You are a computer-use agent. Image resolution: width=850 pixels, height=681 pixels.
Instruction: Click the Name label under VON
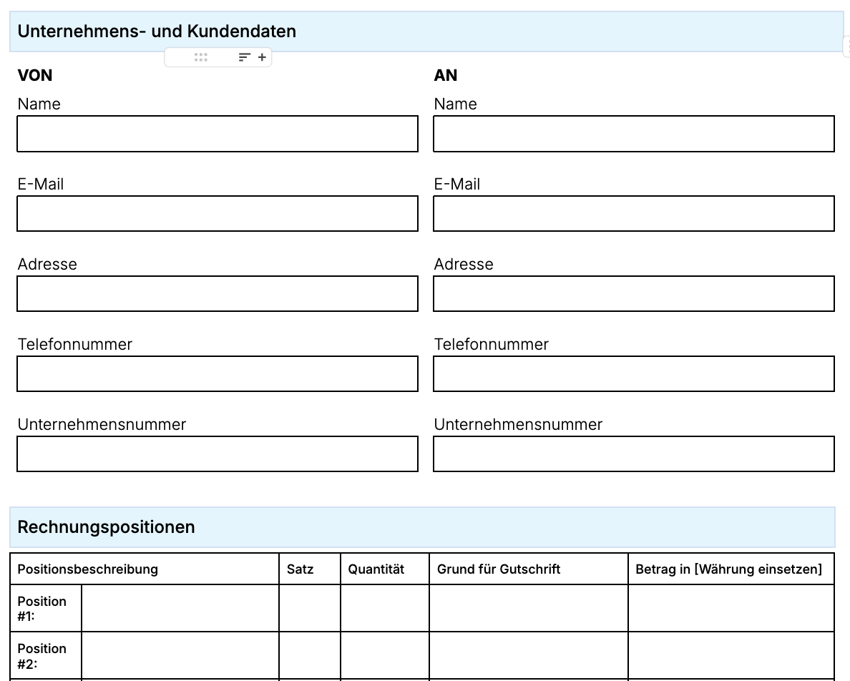tap(39, 104)
